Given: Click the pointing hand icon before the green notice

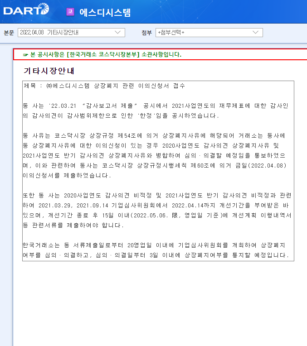Looking at the screenshot, I should click(x=26, y=55).
